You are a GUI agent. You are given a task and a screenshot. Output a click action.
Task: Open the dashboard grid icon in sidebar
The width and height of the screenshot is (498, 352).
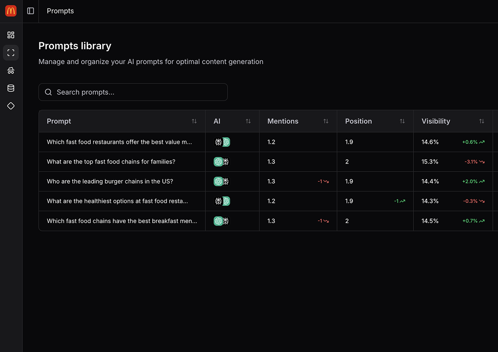click(x=11, y=35)
